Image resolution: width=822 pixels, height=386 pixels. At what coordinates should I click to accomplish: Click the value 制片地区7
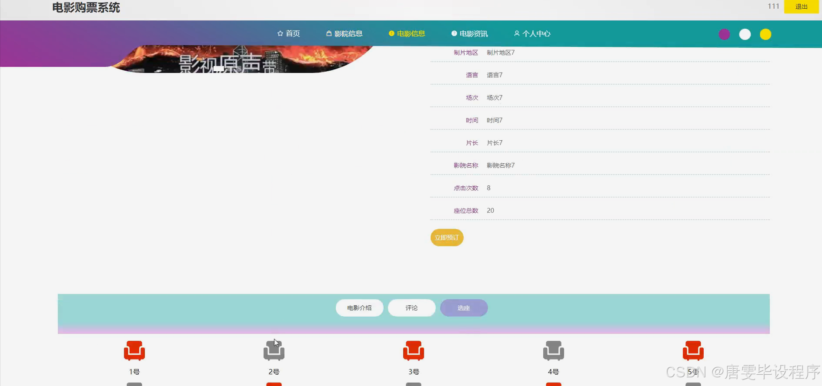coord(501,53)
